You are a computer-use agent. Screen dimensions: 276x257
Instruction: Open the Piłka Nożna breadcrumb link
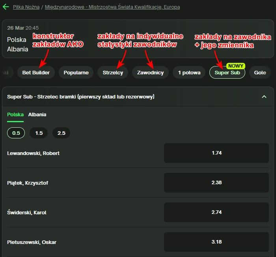click(26, 7)
